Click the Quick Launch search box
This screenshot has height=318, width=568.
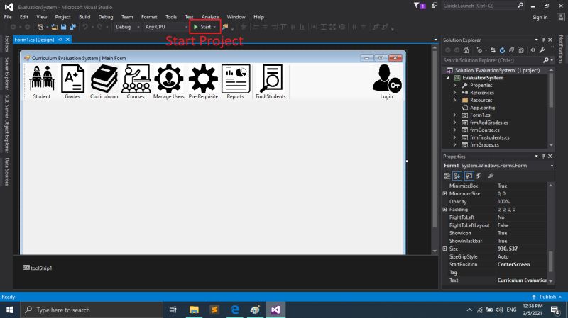click(483, 6)
